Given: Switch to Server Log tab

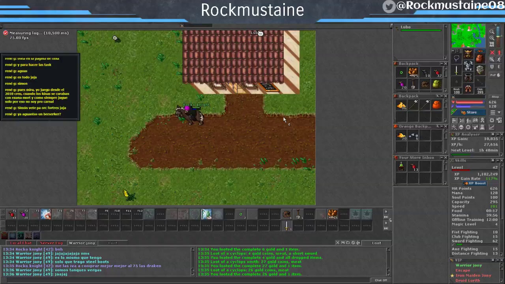Looking at the screenshot, I should pos(51,243).
